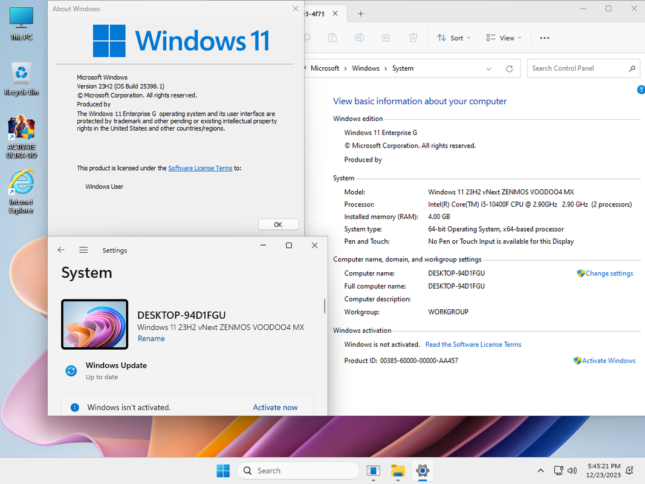Click OK in About Windows dialog
This screenshot has width=645, height=484.
click(278, 224)
